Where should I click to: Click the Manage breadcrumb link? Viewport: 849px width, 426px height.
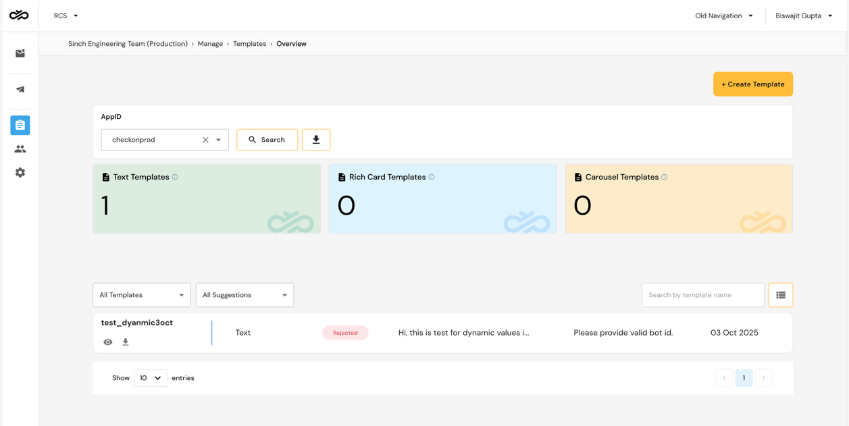(210, 44)
